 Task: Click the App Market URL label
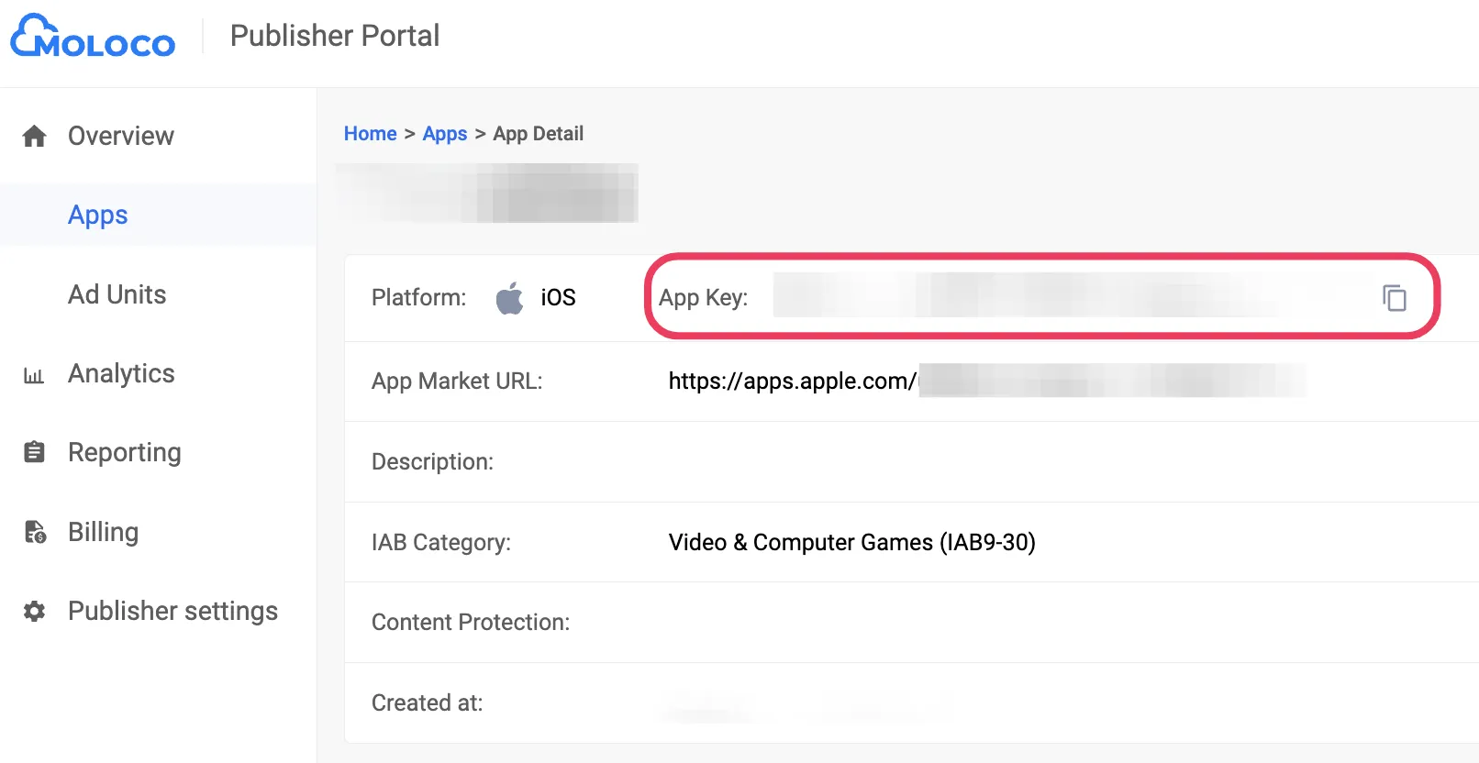457,381
